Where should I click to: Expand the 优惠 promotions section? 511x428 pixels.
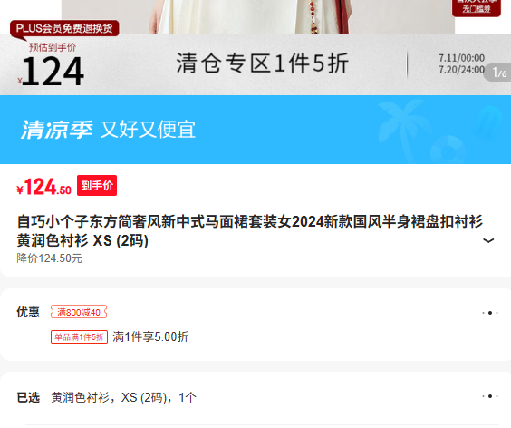(255, 325)
